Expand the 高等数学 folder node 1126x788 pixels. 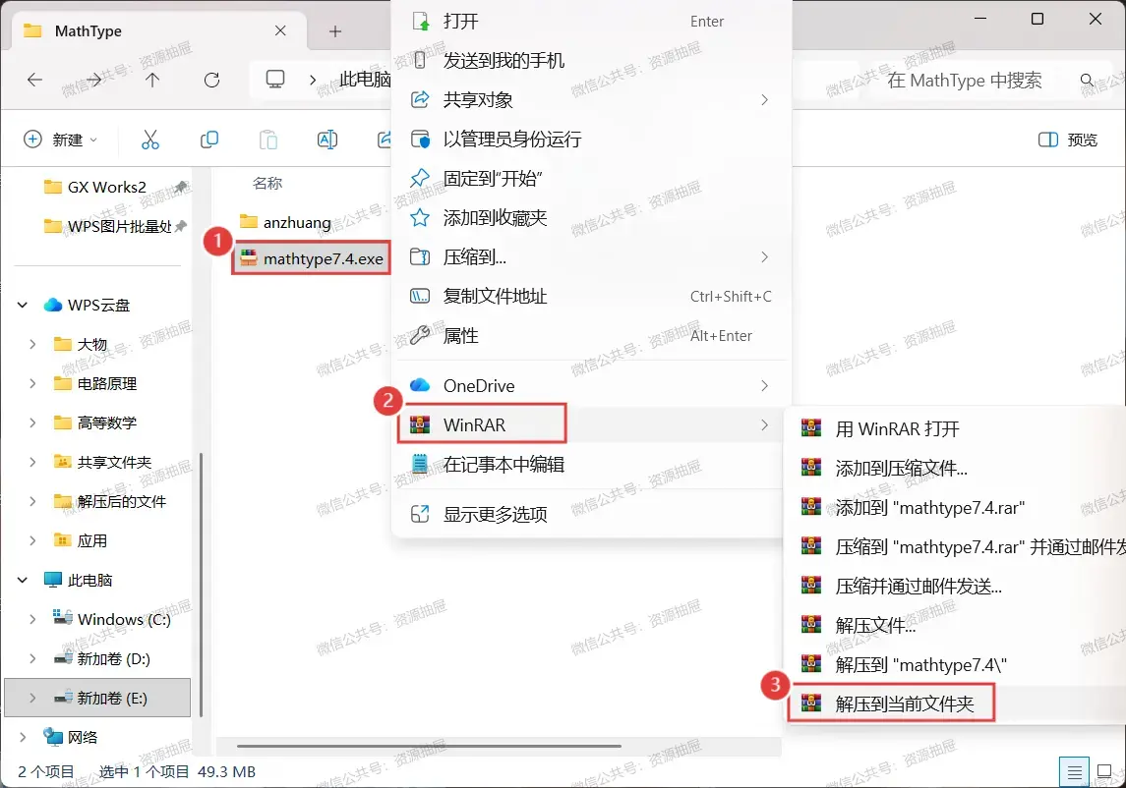click(x=32, y=422)
